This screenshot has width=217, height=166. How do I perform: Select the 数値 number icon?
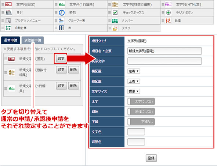pos(168,20)
